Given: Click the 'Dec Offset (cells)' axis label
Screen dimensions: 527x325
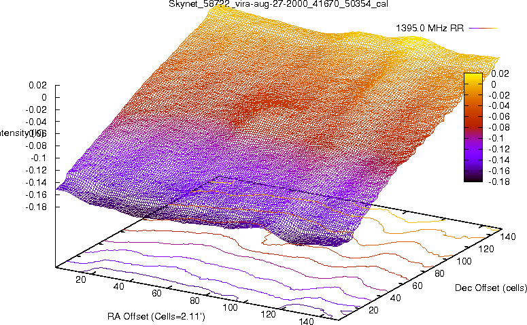Looking at the screenshot, I should click(x=491, y=288).
